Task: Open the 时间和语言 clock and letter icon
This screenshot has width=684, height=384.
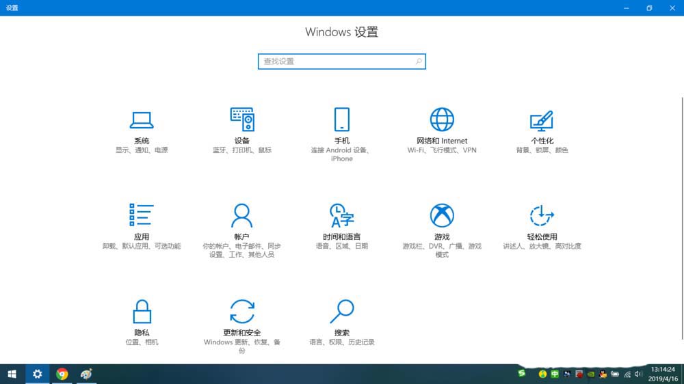Action: point(341,215)
